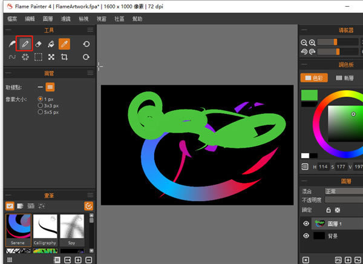Click the undo arrow in tools panel
This screenshot has width=363, height=264.
87,44
